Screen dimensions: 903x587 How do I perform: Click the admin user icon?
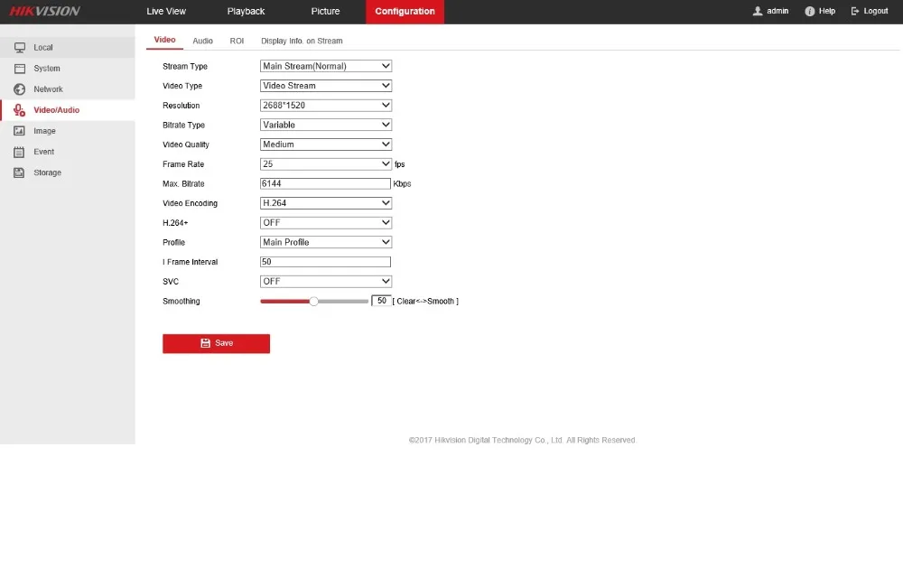pyautogui.click(x=758, y=11)
